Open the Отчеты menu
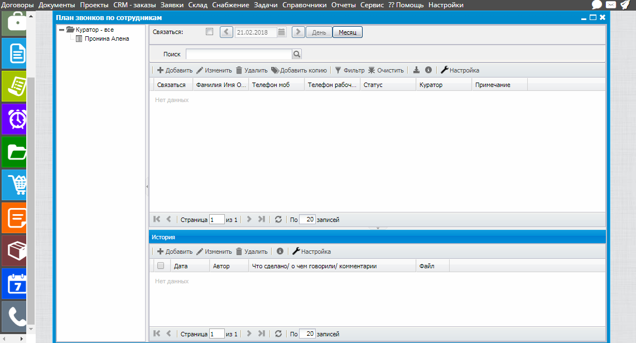This screenshot has height=343, width=636. pos(343,5)
